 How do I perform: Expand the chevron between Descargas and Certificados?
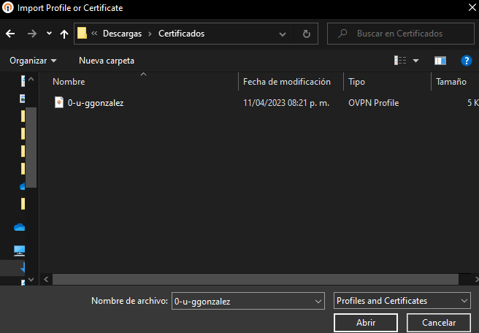[150, 34]
